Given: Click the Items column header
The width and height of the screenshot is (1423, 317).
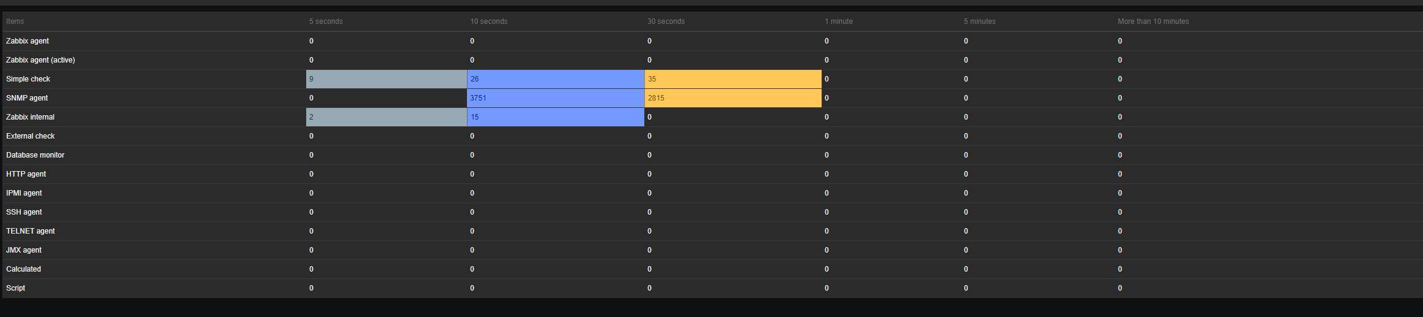Looking at the screenshot, I should pos(15,21).
